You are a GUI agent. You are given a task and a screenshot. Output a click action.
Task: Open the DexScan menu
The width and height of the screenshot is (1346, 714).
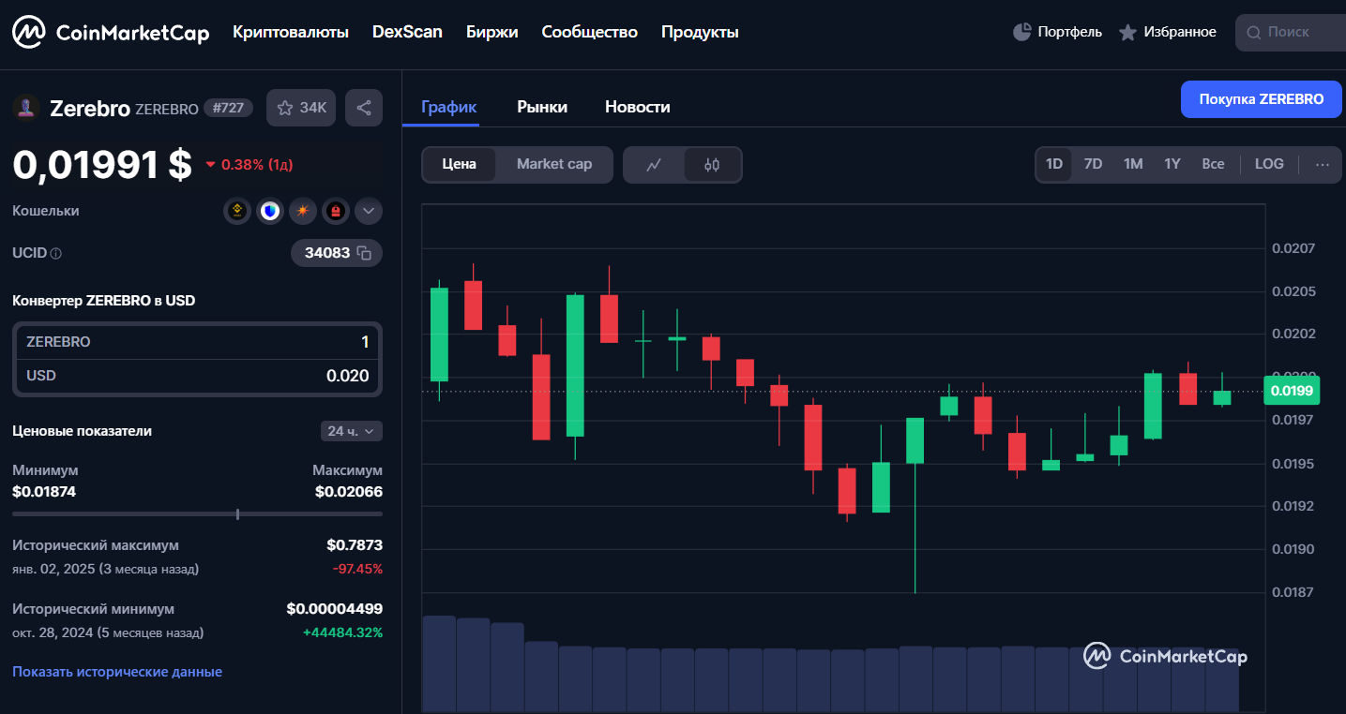pyautogui.click(x=407, y=32)
